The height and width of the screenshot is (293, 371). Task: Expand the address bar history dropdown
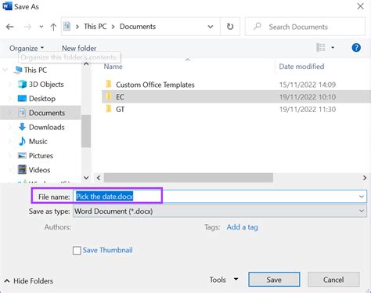pos(211,27)
